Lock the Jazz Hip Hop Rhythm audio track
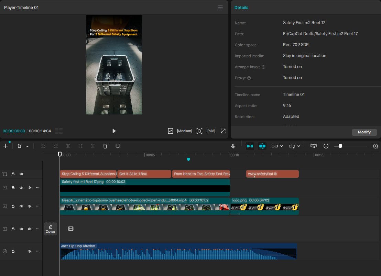This screenshot has width=381, height=276. (x=13, y=251)
